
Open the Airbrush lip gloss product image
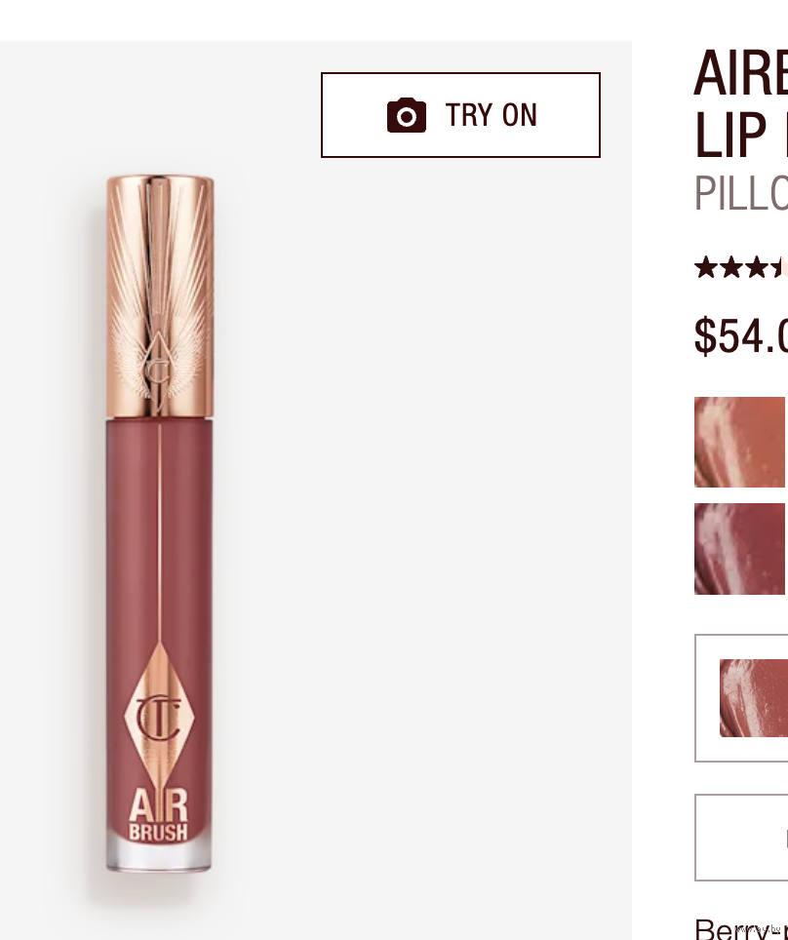tap(160, 523)
